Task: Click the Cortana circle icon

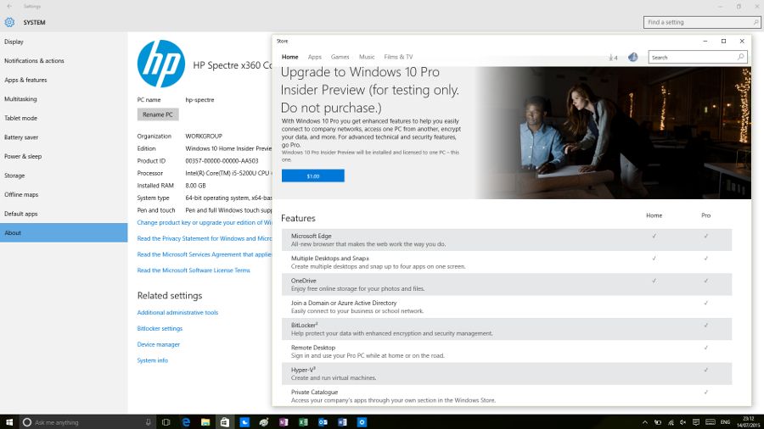Action: (27, 422)
